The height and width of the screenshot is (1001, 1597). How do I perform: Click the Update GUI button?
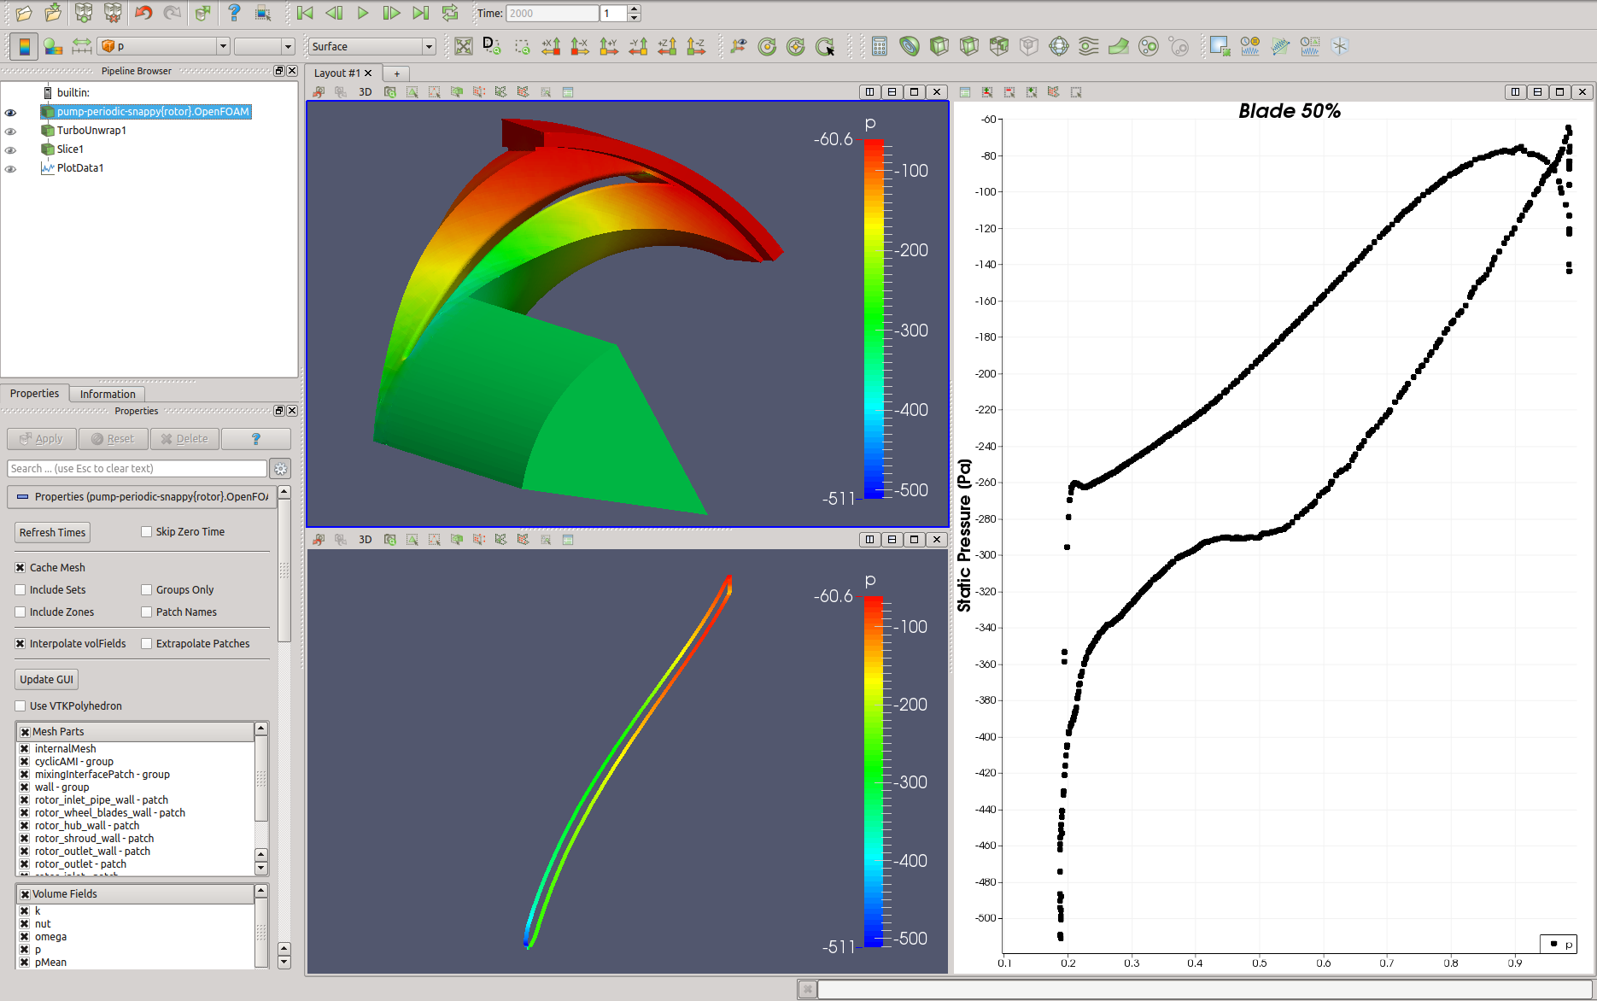click(x=46, y=680)
